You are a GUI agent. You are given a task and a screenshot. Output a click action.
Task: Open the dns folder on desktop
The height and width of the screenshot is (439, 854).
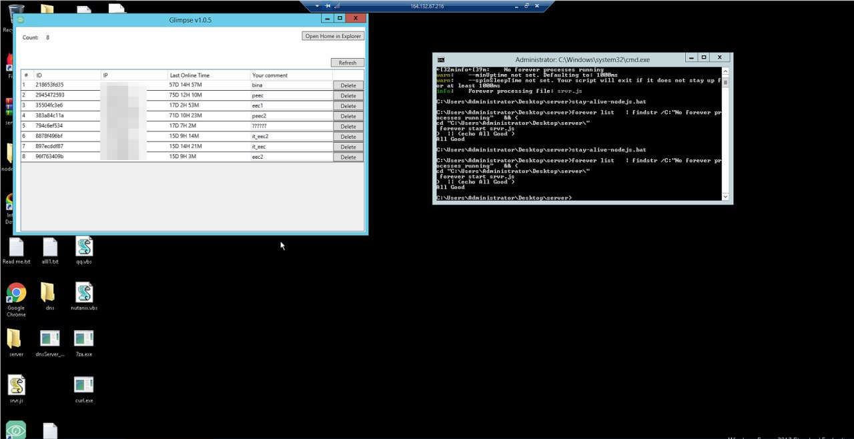tap(48, 294)
